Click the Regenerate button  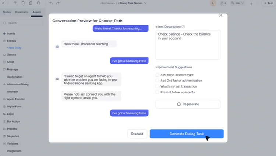pos(188,104)
